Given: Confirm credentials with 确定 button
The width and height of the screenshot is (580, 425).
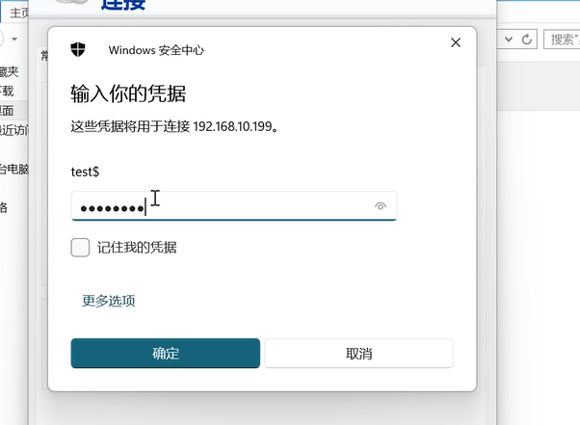Looking at the screenshot, I should coord(165,353).
